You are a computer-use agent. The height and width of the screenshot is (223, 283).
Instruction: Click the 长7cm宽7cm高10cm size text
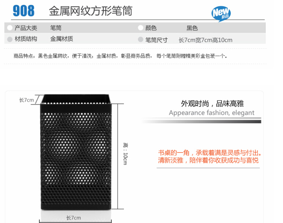pos(205,40)
